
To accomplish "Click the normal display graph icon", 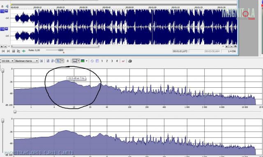I will tap(74, 61).
